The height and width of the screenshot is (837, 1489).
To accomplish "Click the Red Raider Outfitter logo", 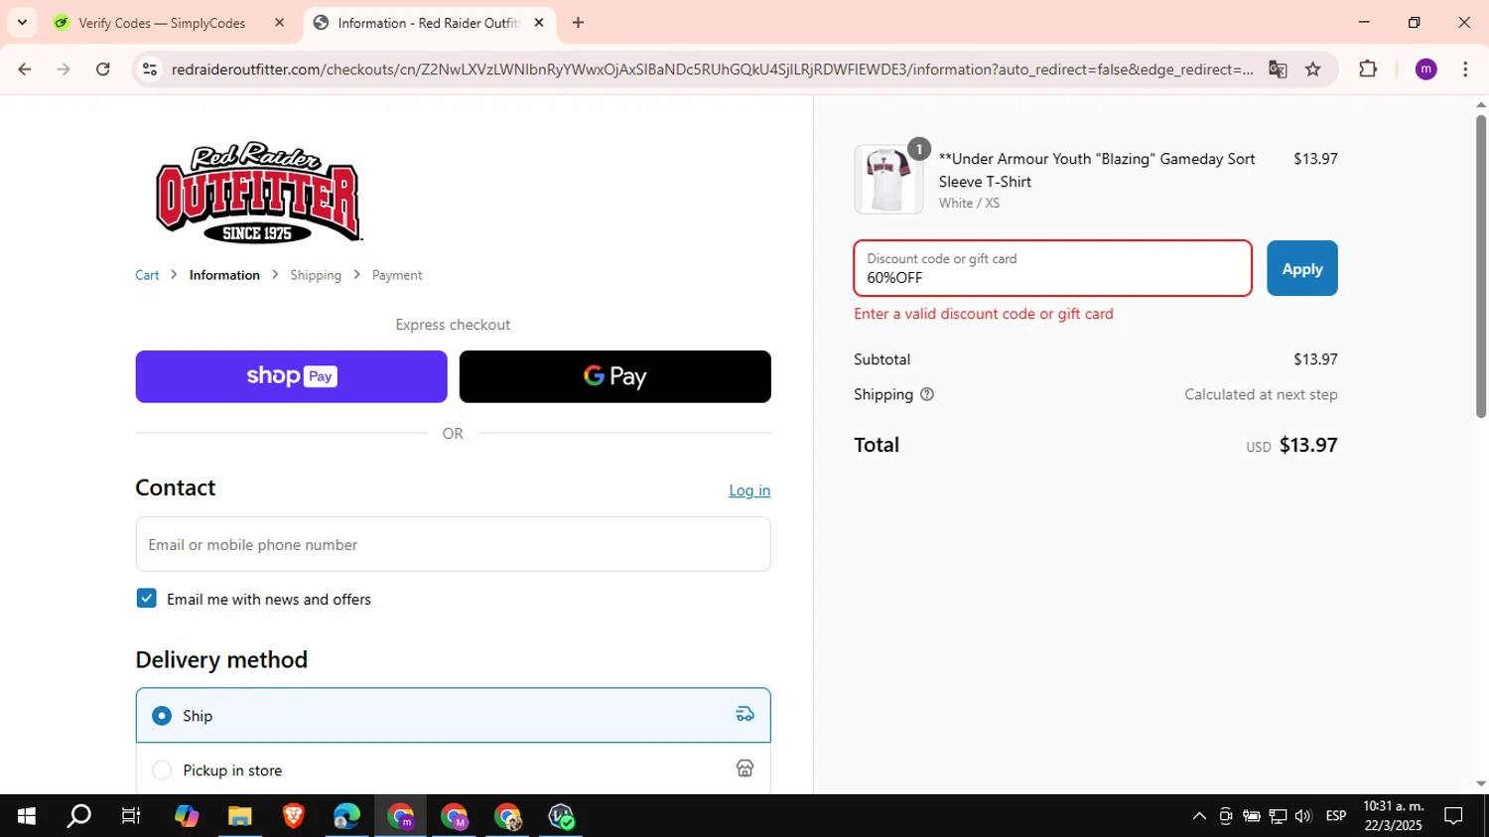I will (258, 193).
